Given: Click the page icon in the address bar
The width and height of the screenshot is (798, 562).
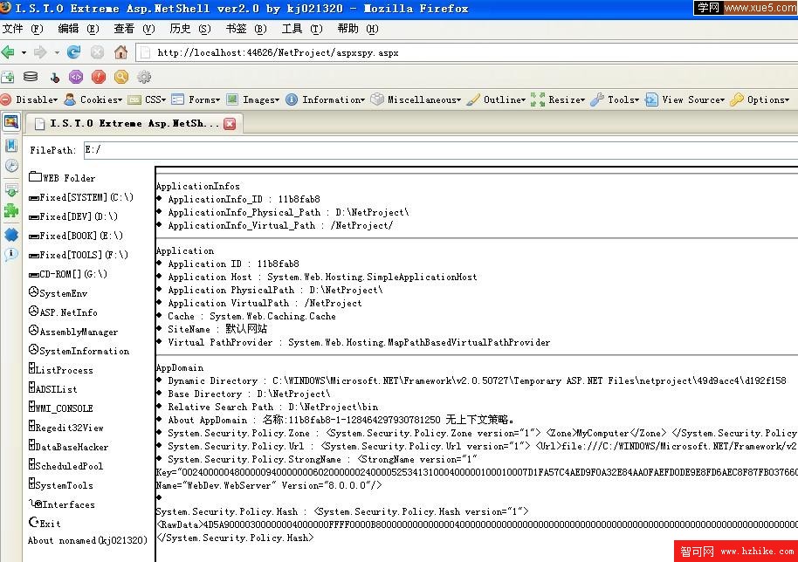Looking at the screenshot, I should 146,52.
